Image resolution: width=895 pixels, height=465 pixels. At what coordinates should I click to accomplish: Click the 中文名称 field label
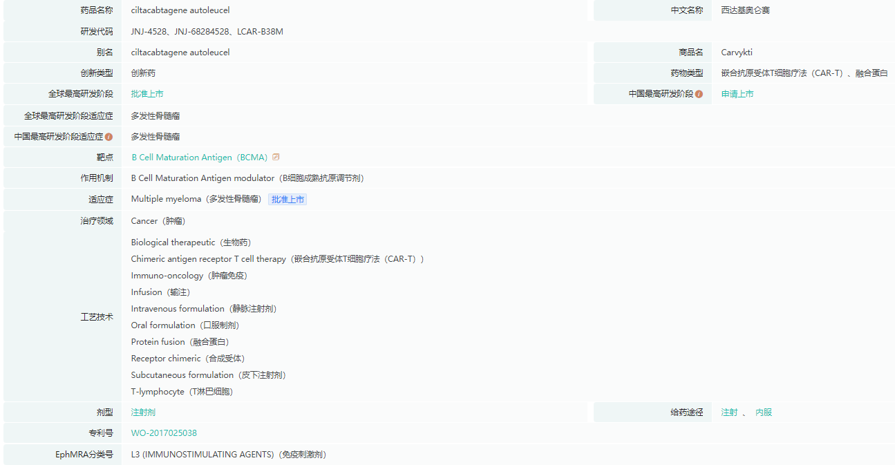(687, 10)
